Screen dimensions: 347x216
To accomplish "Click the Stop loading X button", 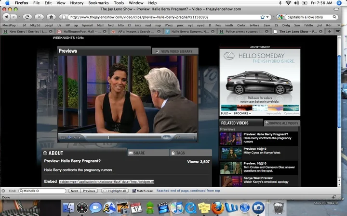I will (39, 17).
